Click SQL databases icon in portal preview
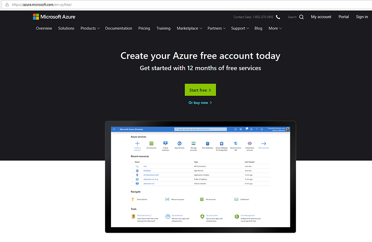This screenshot has height=242, width=372. coord(207,144)
